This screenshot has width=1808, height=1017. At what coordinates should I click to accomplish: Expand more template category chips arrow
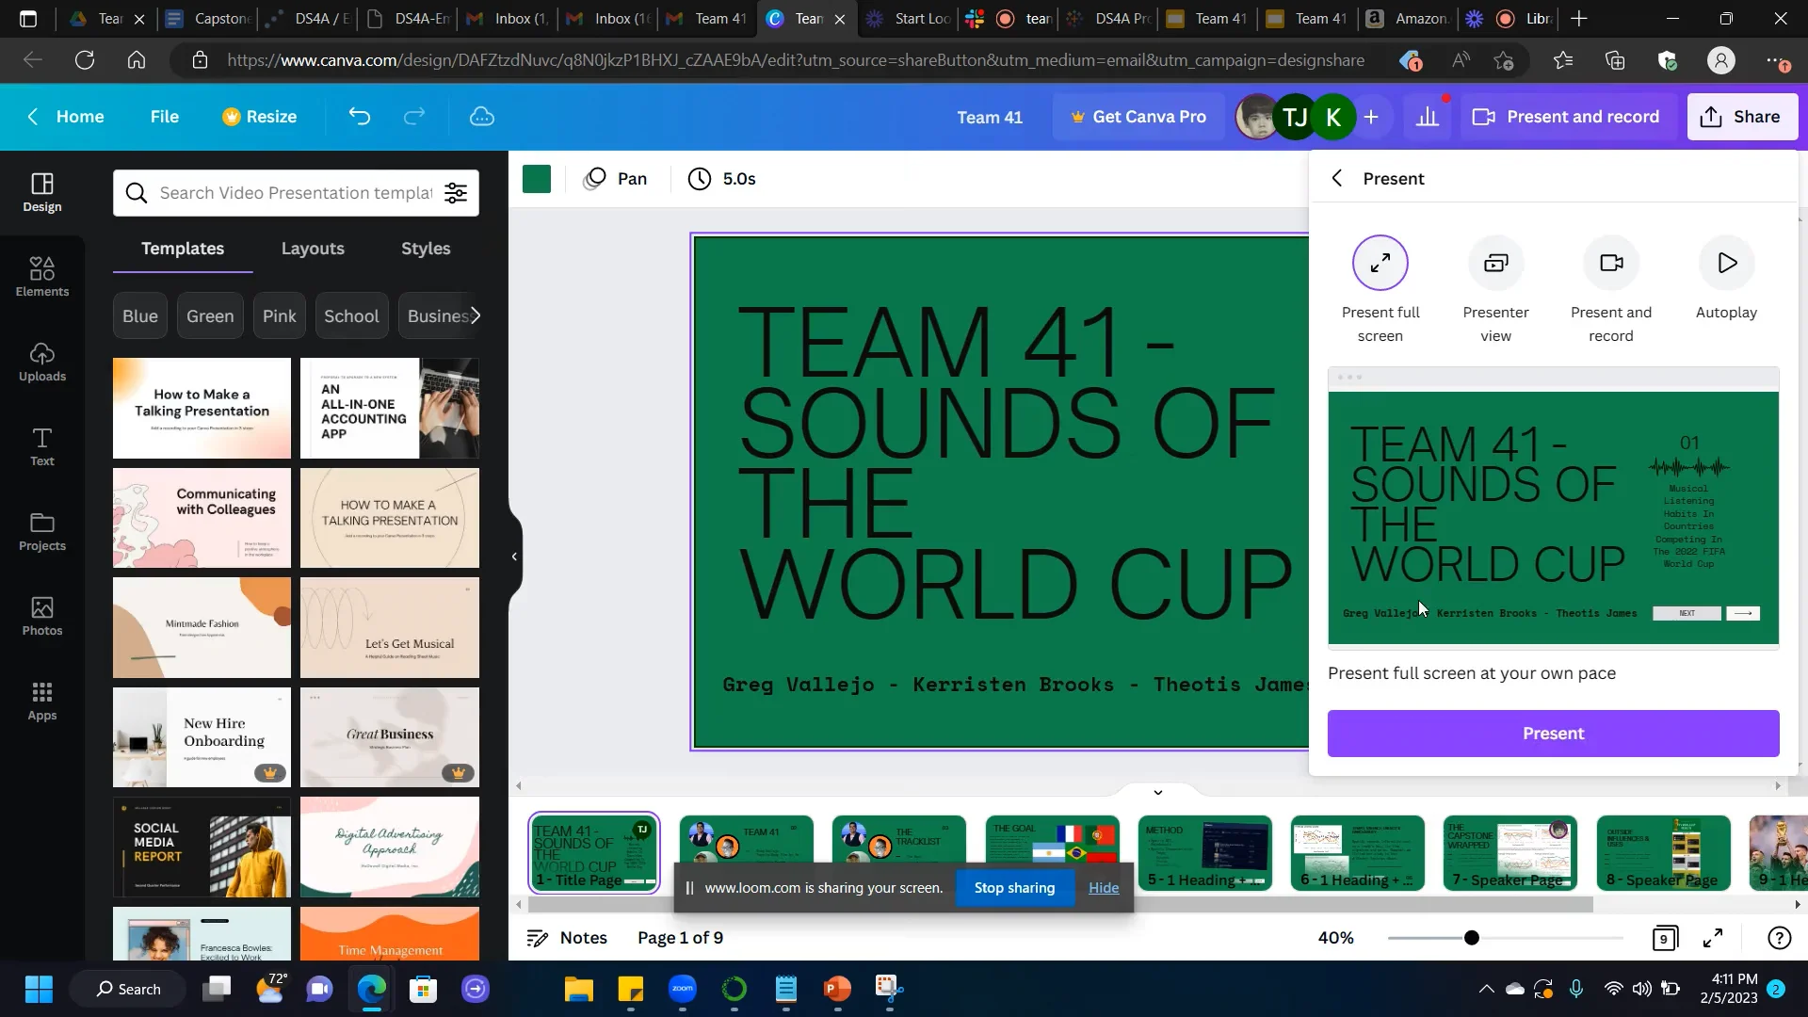point(476,316)
